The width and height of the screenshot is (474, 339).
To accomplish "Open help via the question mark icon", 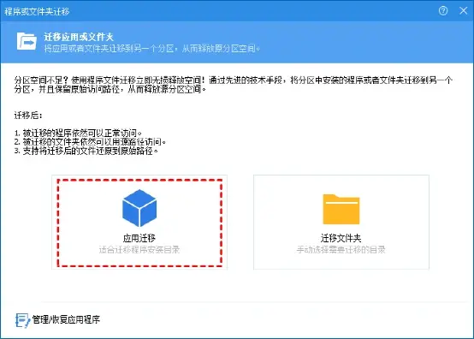I will point(443,11).
